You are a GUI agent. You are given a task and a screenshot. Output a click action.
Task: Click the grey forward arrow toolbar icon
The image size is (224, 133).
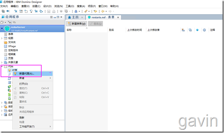tap(110, 11)
